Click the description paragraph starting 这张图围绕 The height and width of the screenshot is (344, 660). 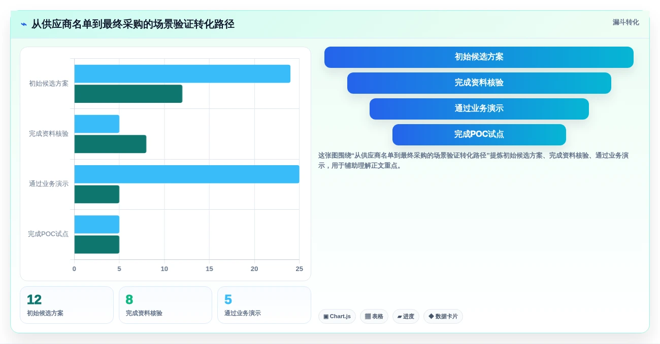click(x=474, y=161)
